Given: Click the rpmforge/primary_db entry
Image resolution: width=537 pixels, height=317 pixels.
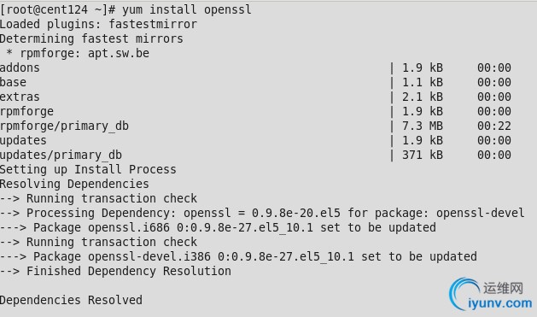Looking at the screenshot, I should pyautogui.click(x=64, y=126).
